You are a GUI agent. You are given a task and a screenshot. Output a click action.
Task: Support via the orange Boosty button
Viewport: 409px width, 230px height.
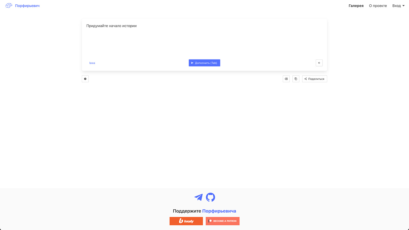pyautogui.click(x=186, y=221)
